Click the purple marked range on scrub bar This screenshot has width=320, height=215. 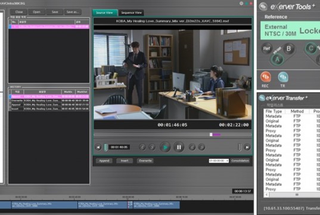(x=217, y=134)
